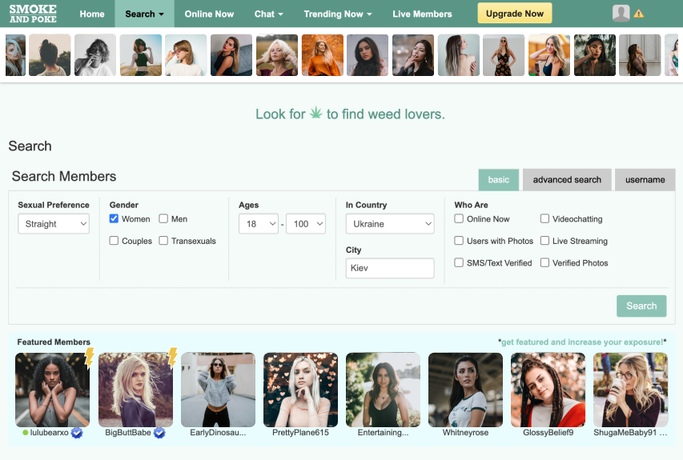This screenshot has width=683, height=460.
Task: Open the PrettyPlane615 name link
Action: coord(300,433)
